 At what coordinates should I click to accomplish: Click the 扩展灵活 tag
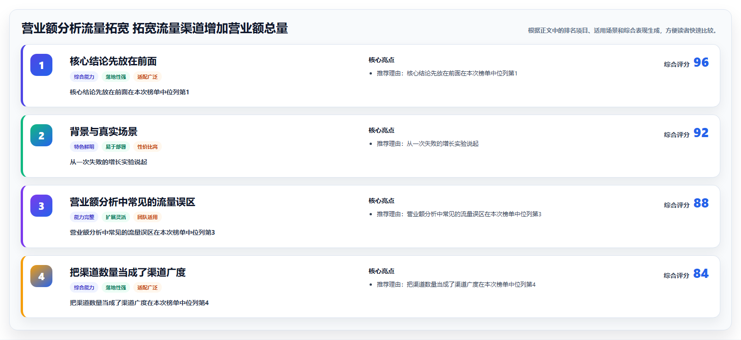point(116,217)
